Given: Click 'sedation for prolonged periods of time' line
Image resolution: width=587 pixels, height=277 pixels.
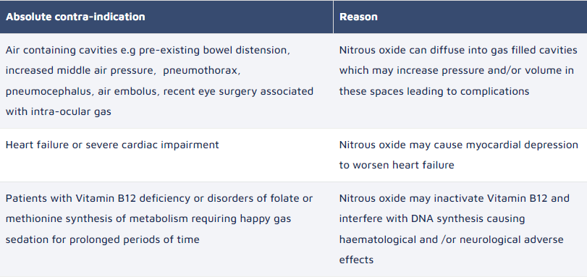Looking at the screenshot, I should point(103,239).
